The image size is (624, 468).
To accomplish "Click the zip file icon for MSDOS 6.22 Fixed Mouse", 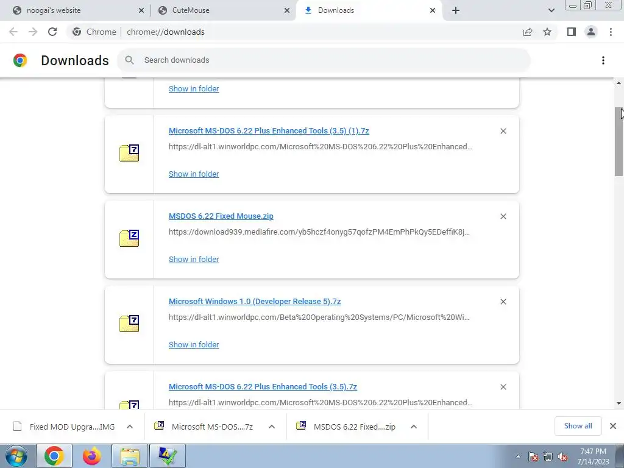I will [129, 238].
